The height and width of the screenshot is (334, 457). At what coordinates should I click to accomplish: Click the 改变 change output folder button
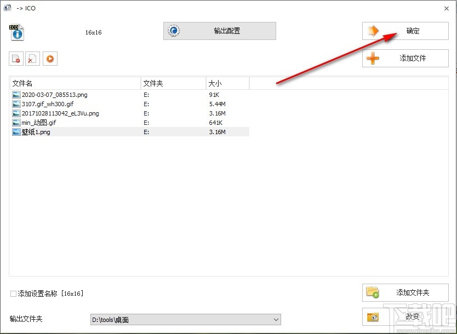405,316
